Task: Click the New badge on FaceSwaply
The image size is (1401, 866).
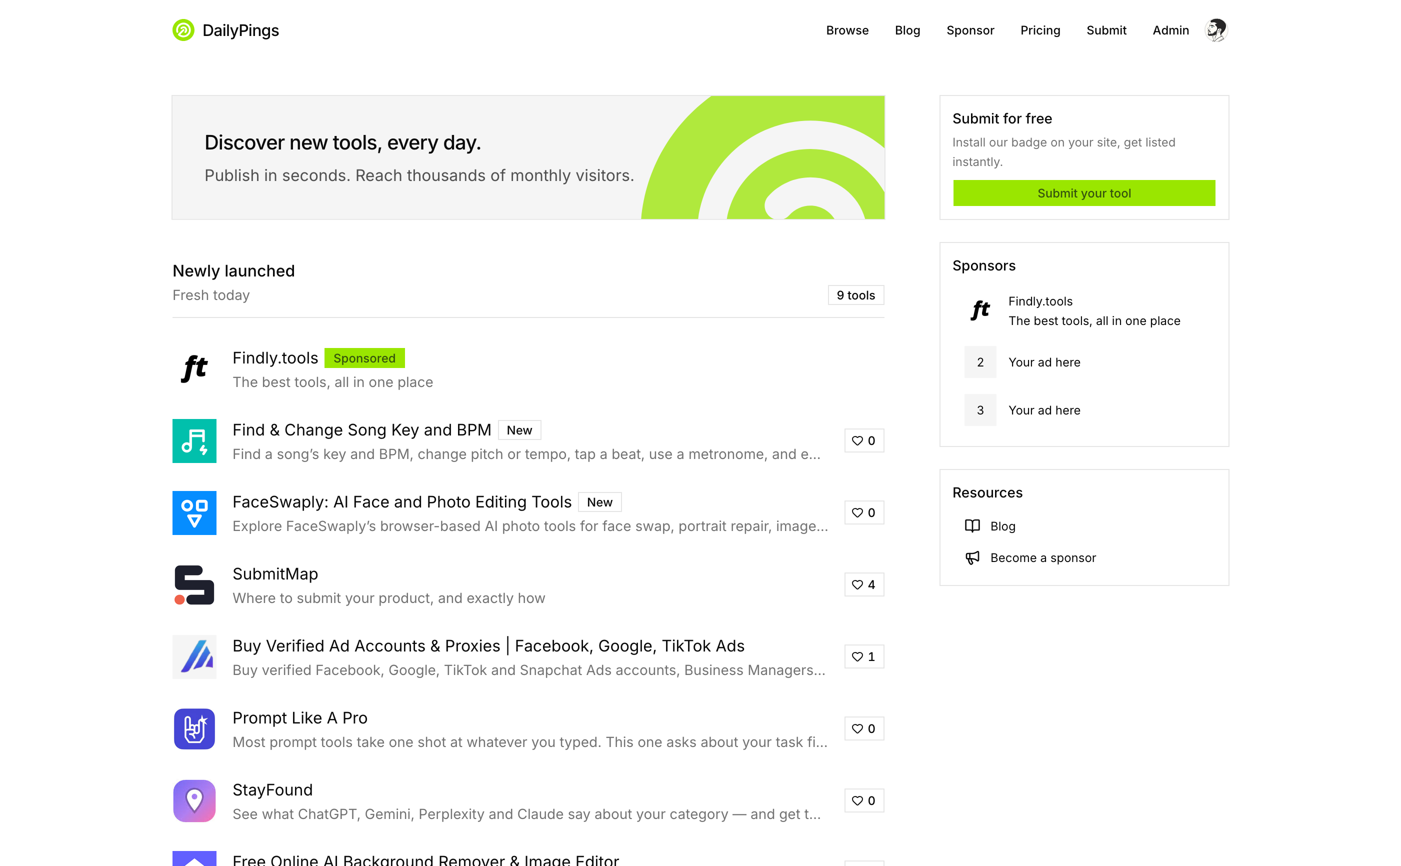Action: tap(599, 502)
